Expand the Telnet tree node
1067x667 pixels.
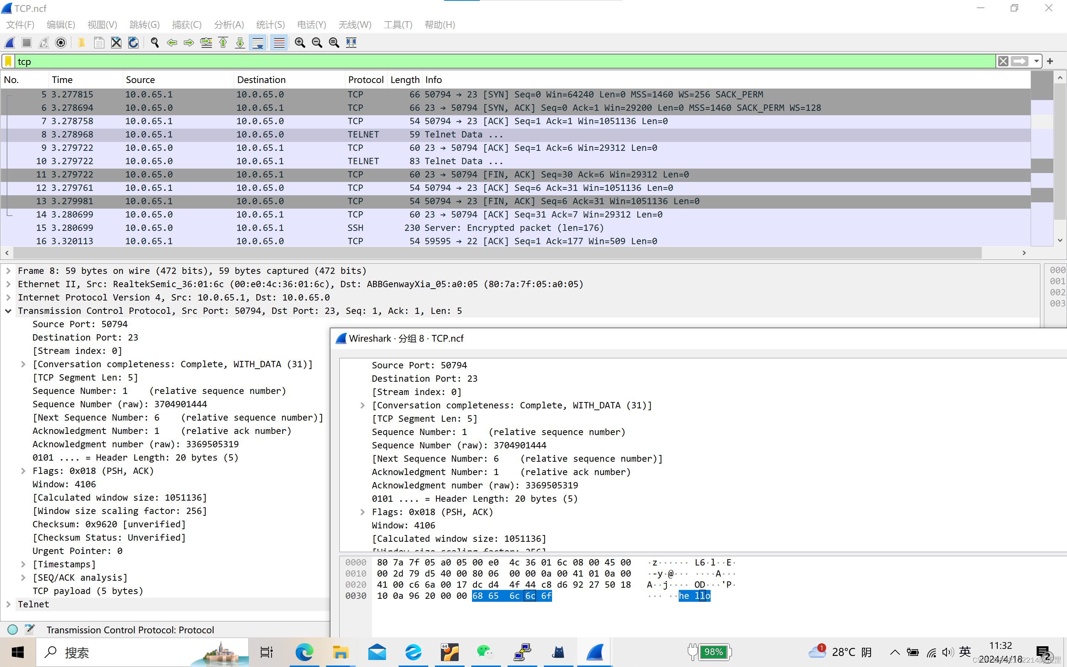(x=9, y=604)
